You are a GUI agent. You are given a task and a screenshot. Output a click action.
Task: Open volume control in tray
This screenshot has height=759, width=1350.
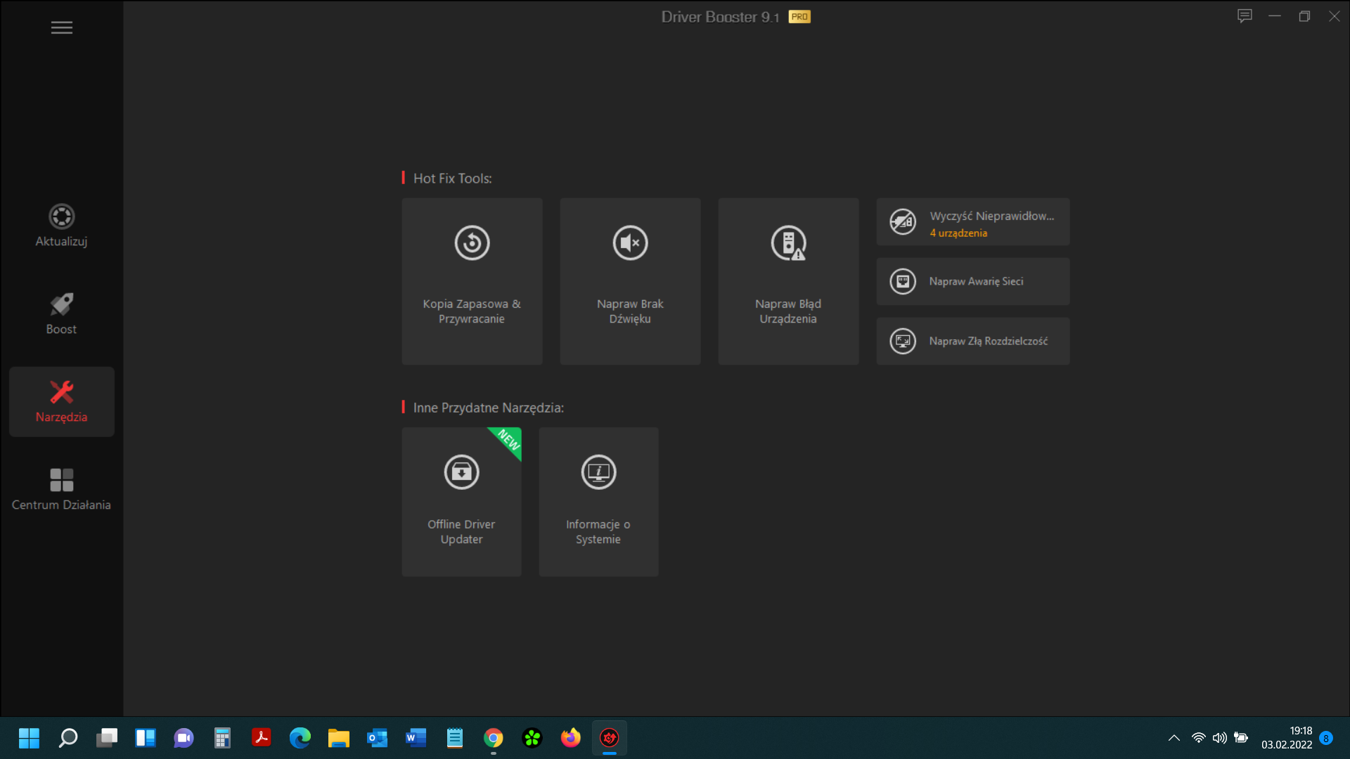point(1220,738)
